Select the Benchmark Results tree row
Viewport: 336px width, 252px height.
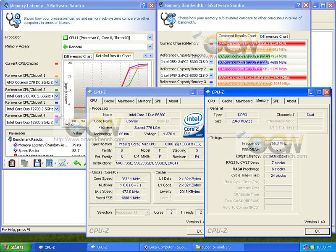pyautogui.click(x=28, y=139)
